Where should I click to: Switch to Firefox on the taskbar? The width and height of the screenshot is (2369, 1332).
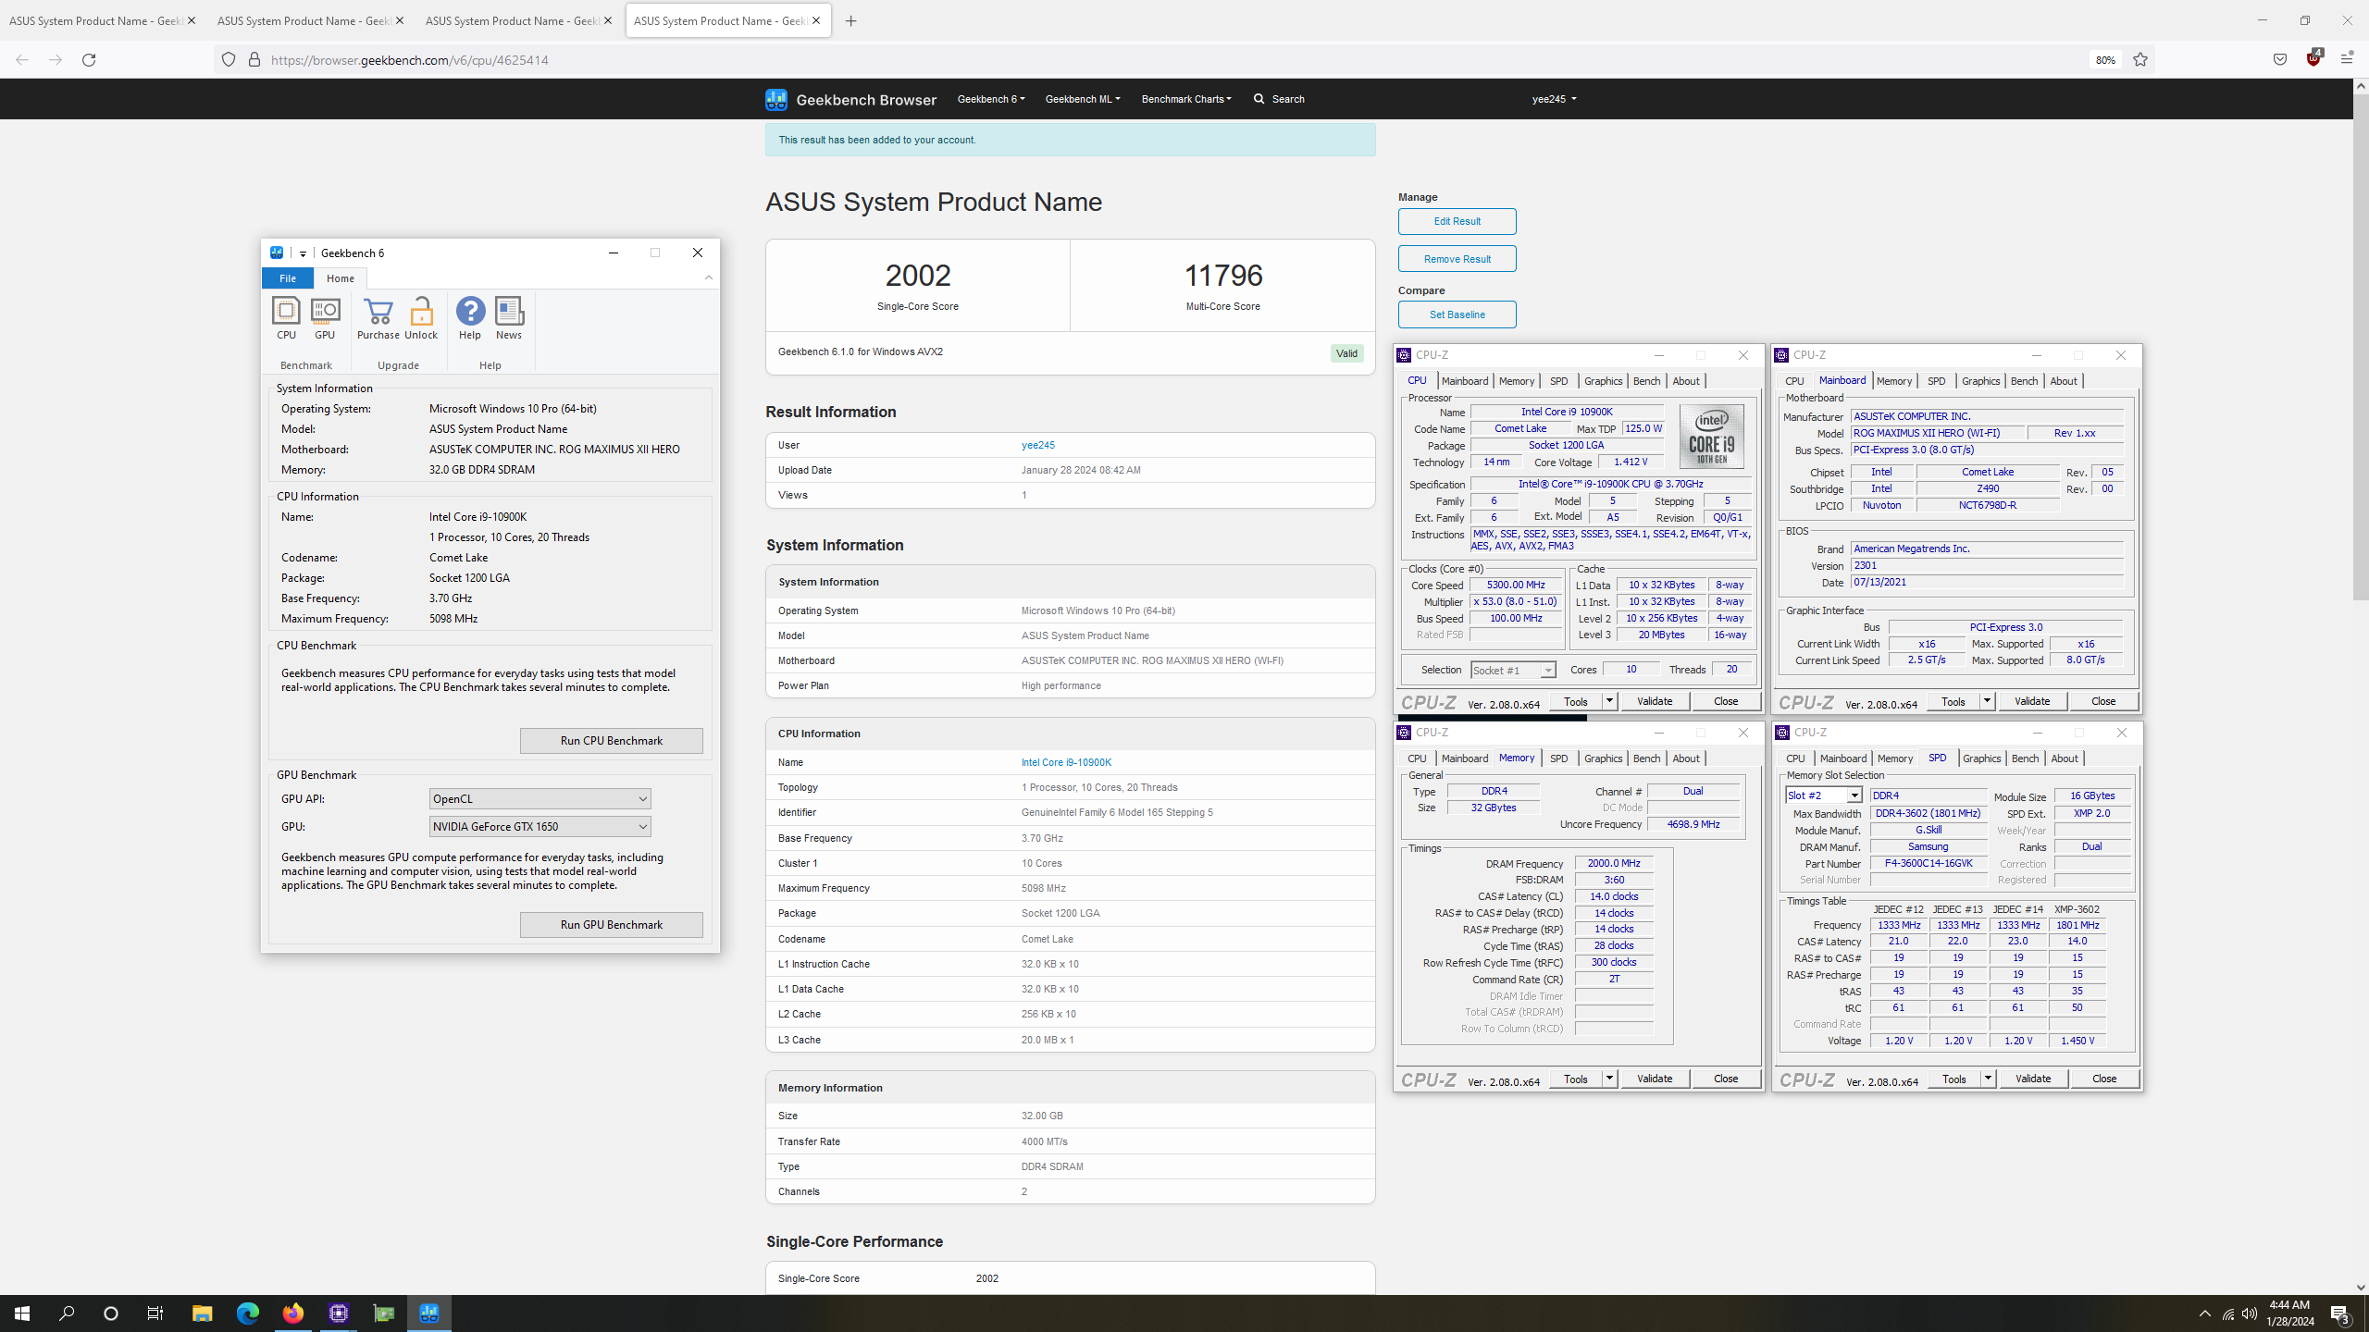coord(292,1313)
